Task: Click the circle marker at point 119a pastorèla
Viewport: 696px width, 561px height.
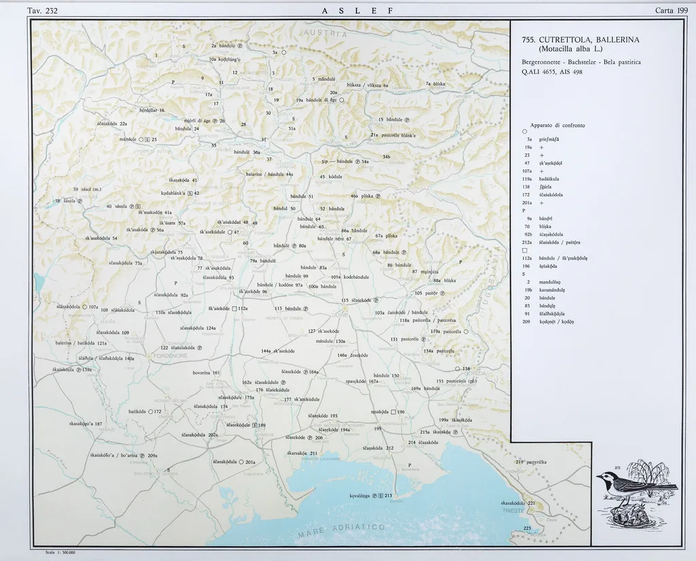Action: (466, 331)
